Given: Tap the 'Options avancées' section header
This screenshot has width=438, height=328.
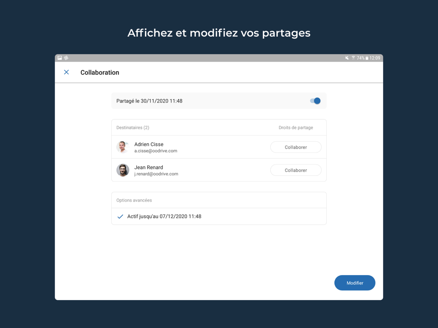Looking at the screenshot, I should 134,200.
